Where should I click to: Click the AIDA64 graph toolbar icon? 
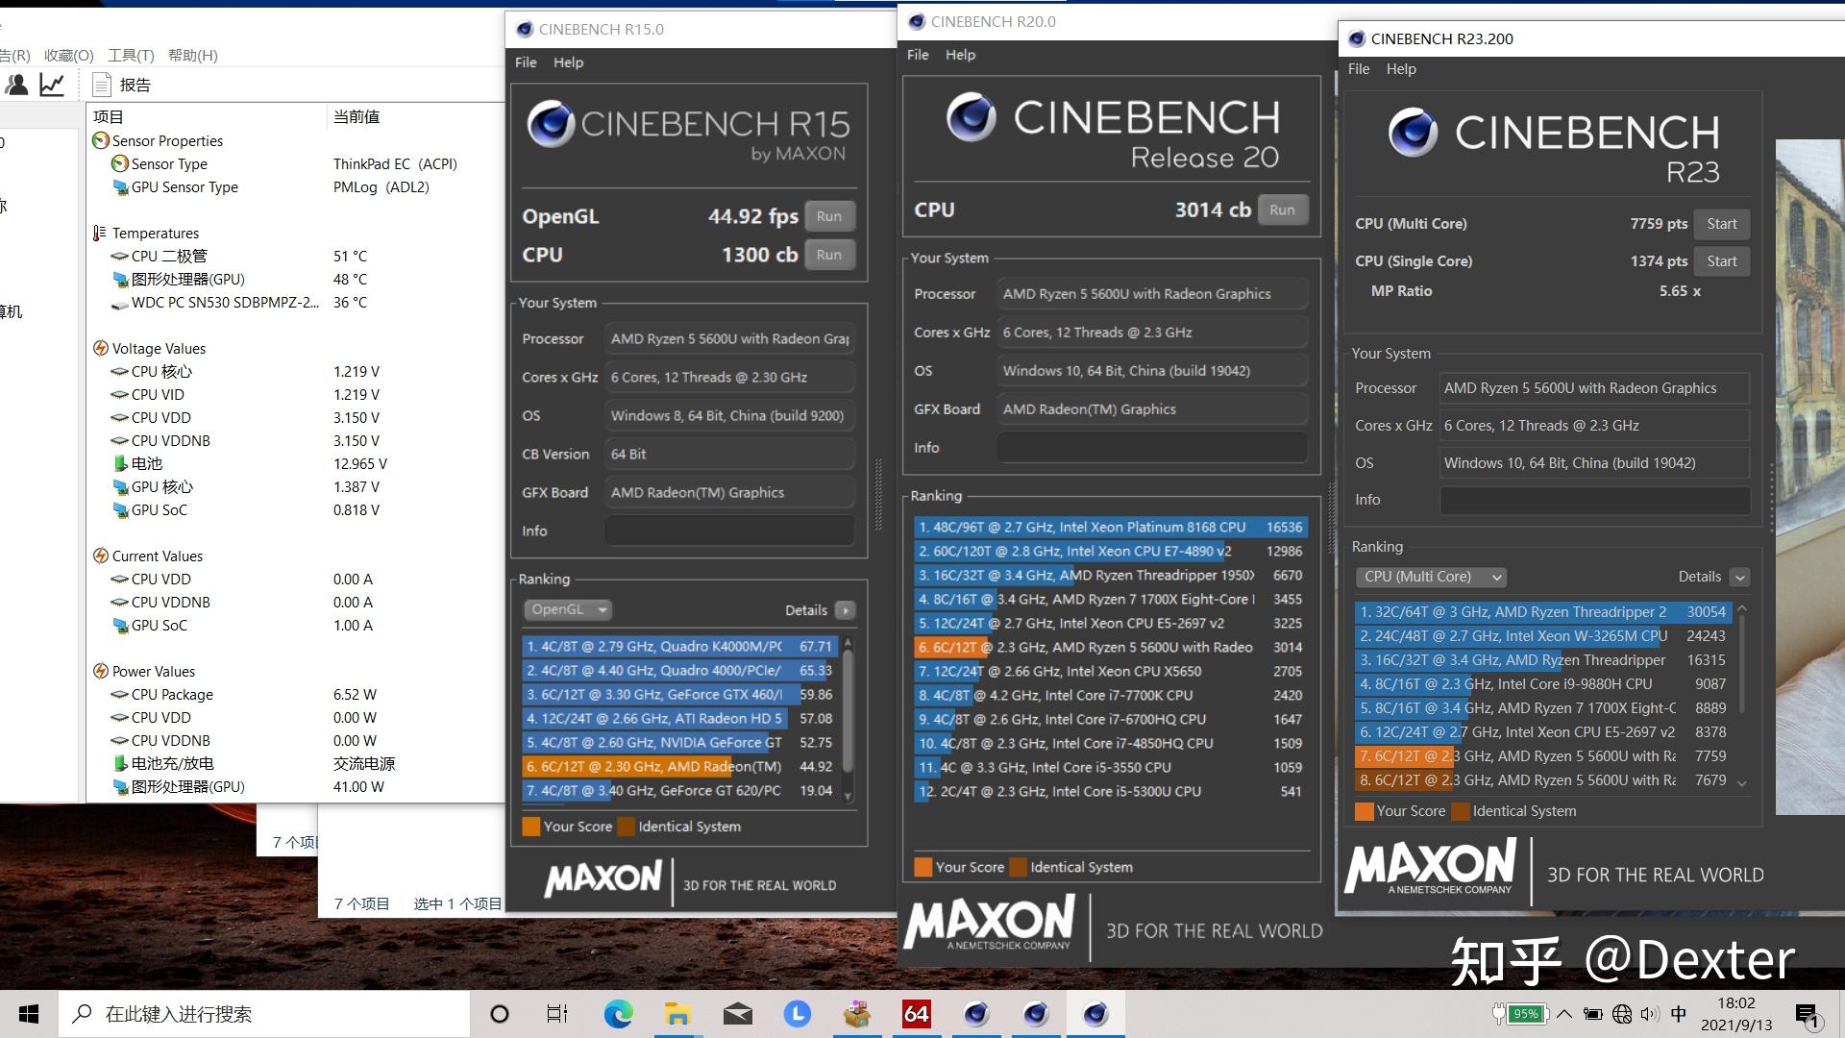pyautogui.click(x=52, y=85)
